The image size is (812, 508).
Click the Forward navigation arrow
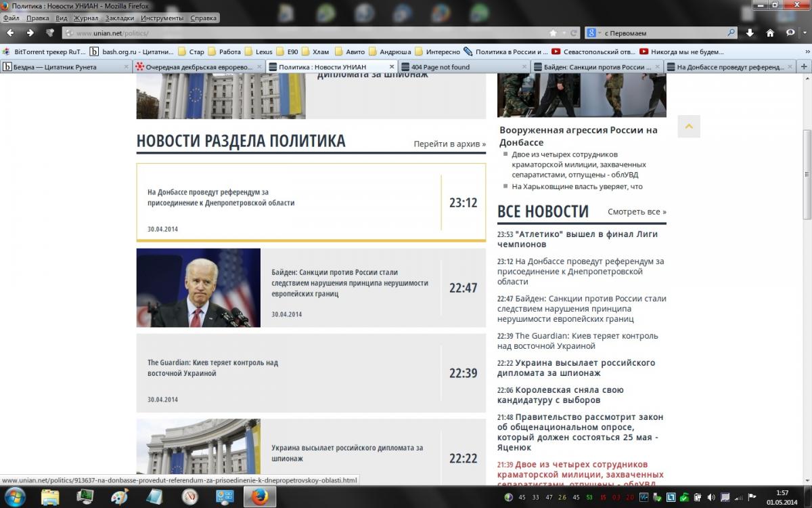click(x=30, y=33)
